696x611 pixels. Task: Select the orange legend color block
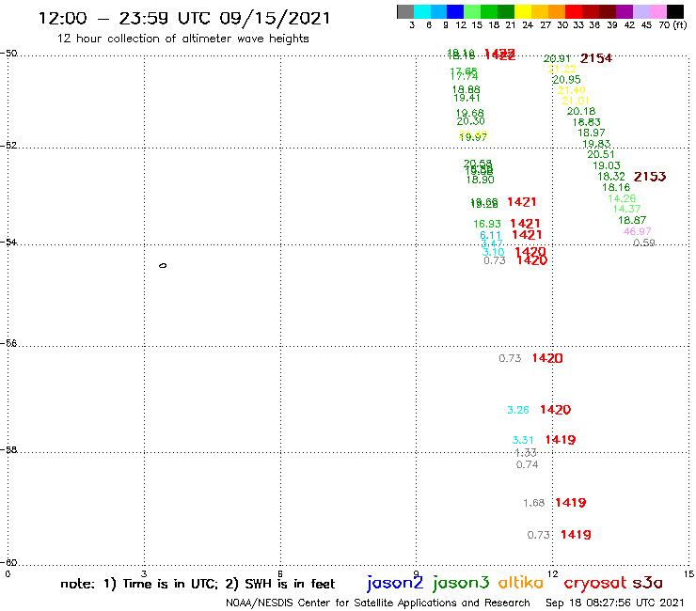tap(557, 11)
